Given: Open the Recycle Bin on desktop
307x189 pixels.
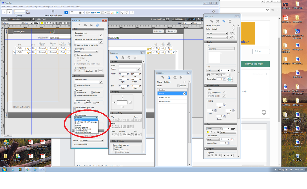Looking at the screenshot, I should click(x=297, y=157).
